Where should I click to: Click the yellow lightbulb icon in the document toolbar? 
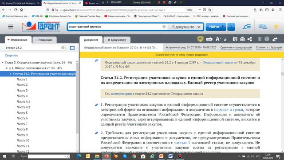coord(200,39)
